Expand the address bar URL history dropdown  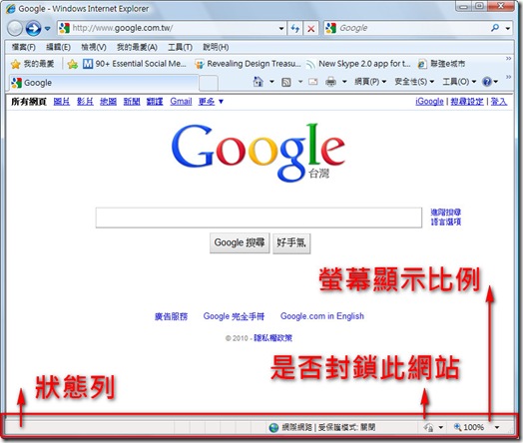[x=281, y=29]
